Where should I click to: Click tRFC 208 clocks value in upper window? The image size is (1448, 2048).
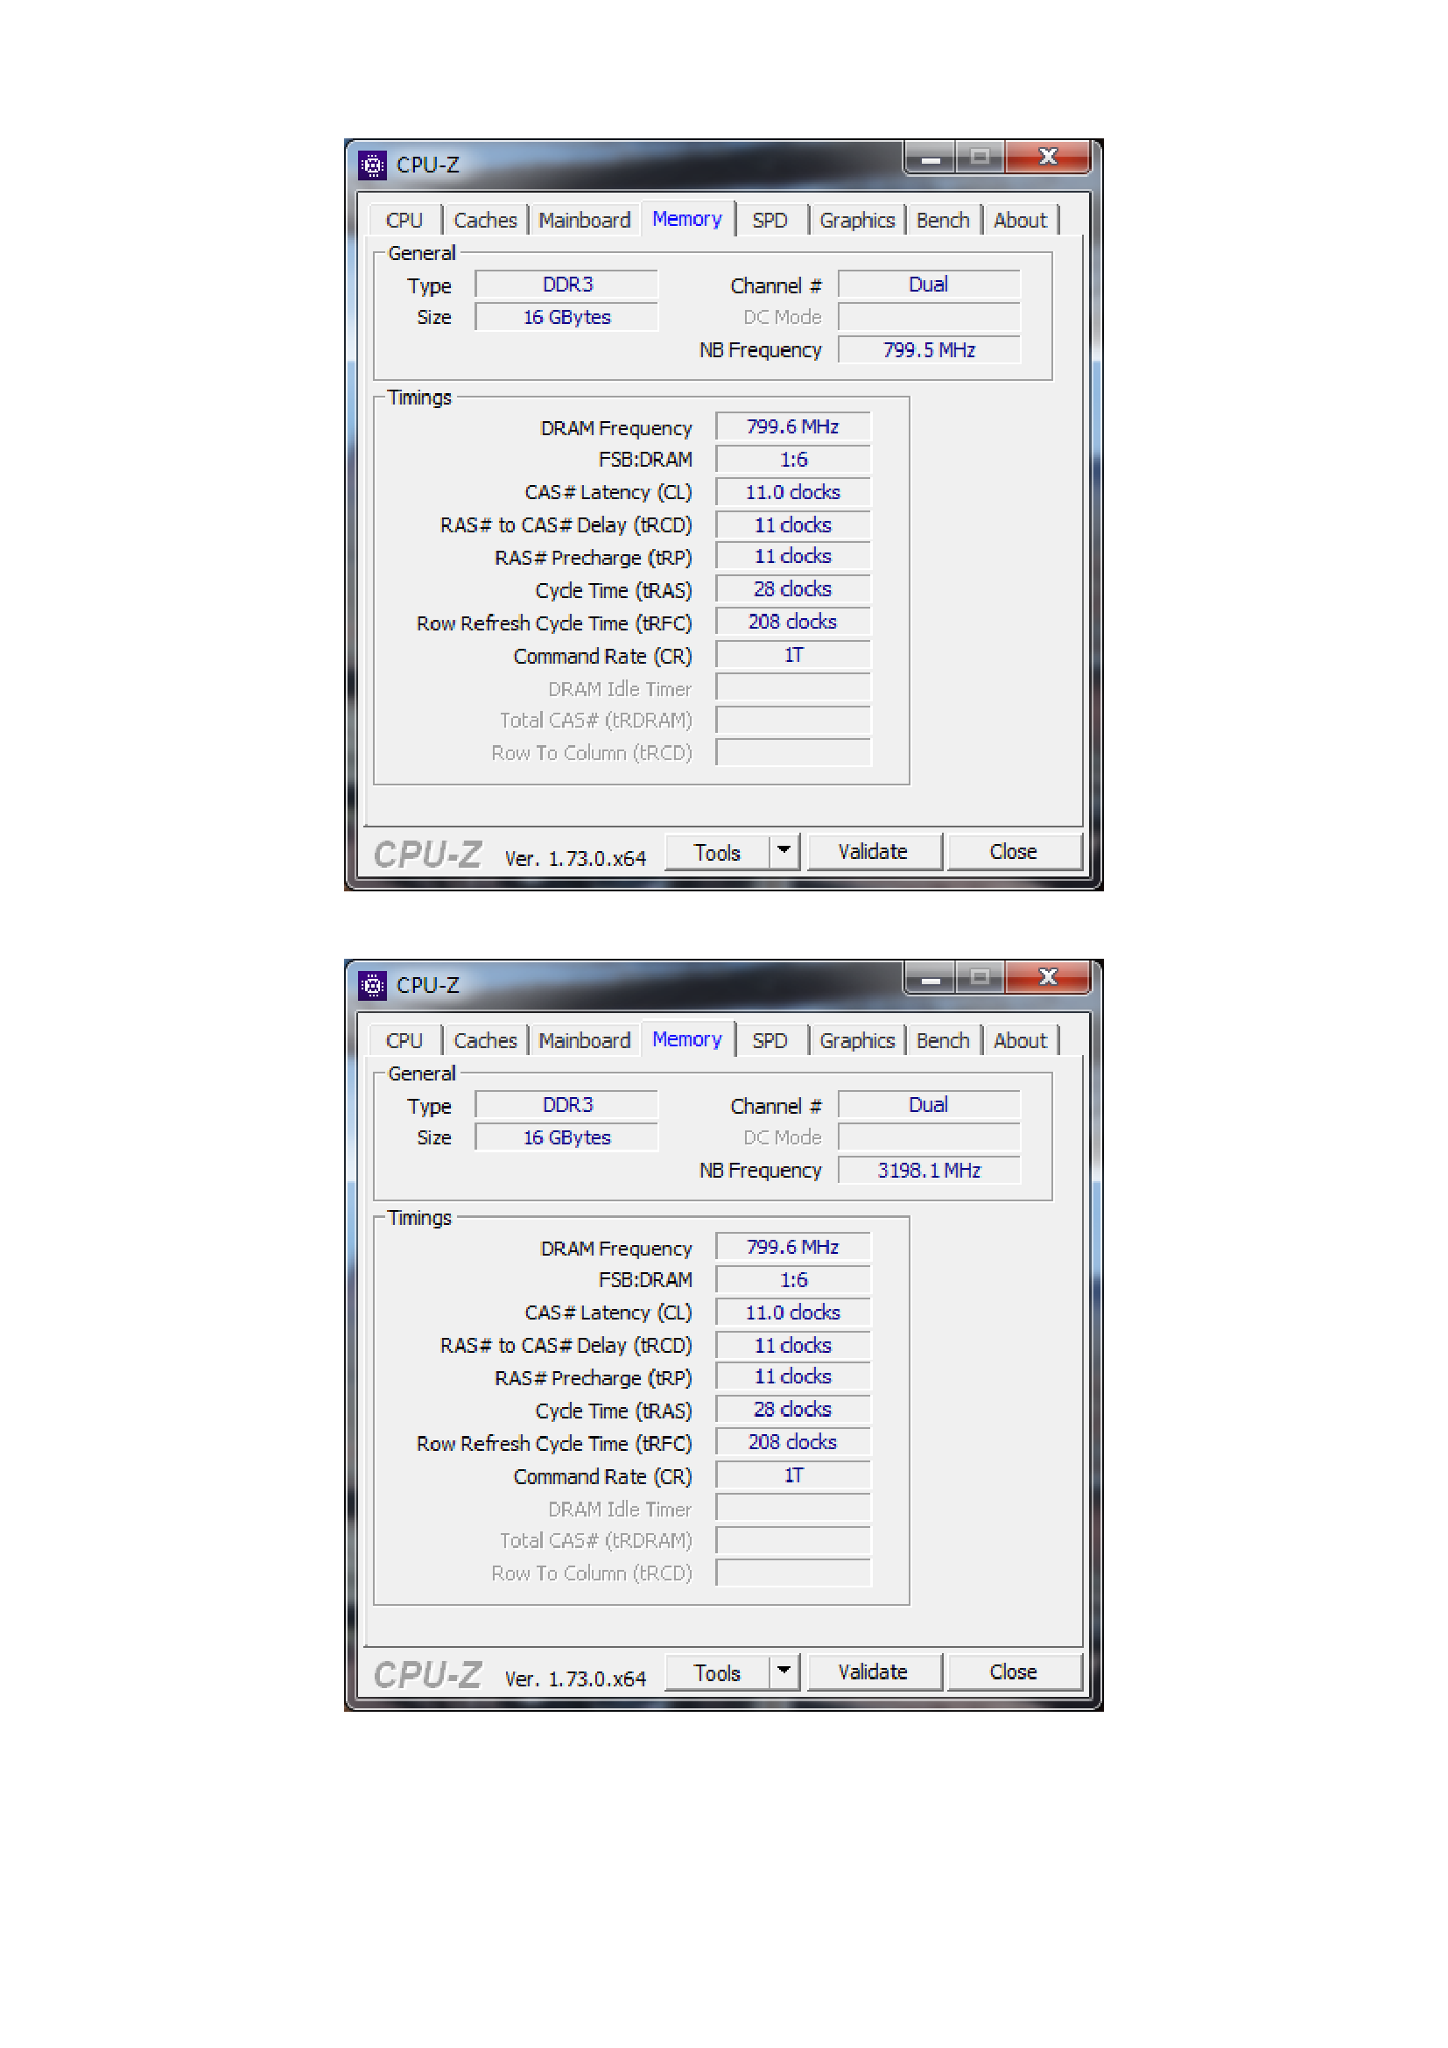[x=793, y=622]
